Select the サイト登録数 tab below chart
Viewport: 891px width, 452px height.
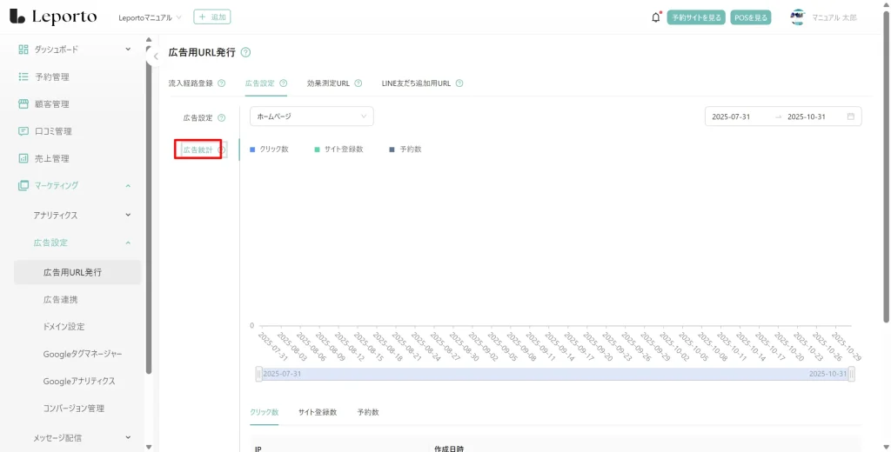pos(317,412)
